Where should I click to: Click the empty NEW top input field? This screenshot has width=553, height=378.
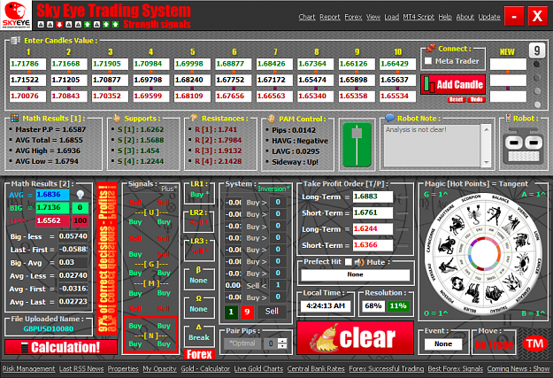pos(508,65)
